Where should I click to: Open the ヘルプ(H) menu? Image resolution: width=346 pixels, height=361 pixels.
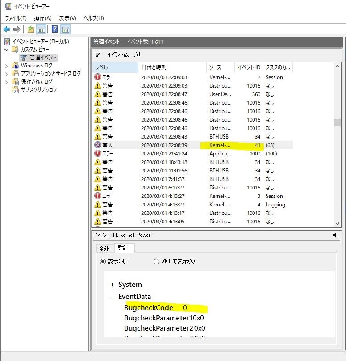coord(94,18)
